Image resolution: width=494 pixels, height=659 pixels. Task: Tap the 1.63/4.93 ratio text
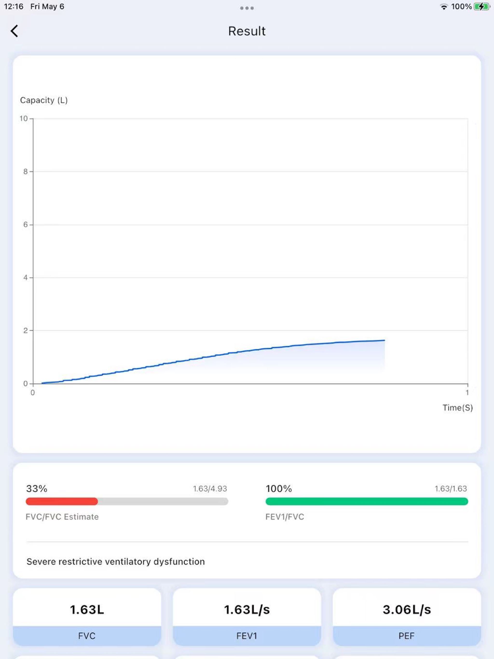[x=210, y=489]
